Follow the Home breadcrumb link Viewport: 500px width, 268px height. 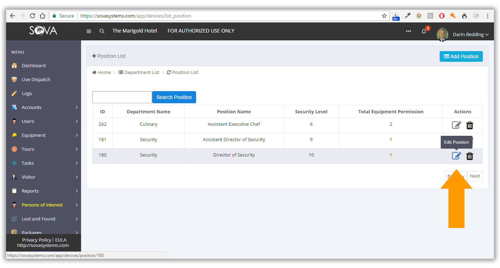[x=101, y=72]
